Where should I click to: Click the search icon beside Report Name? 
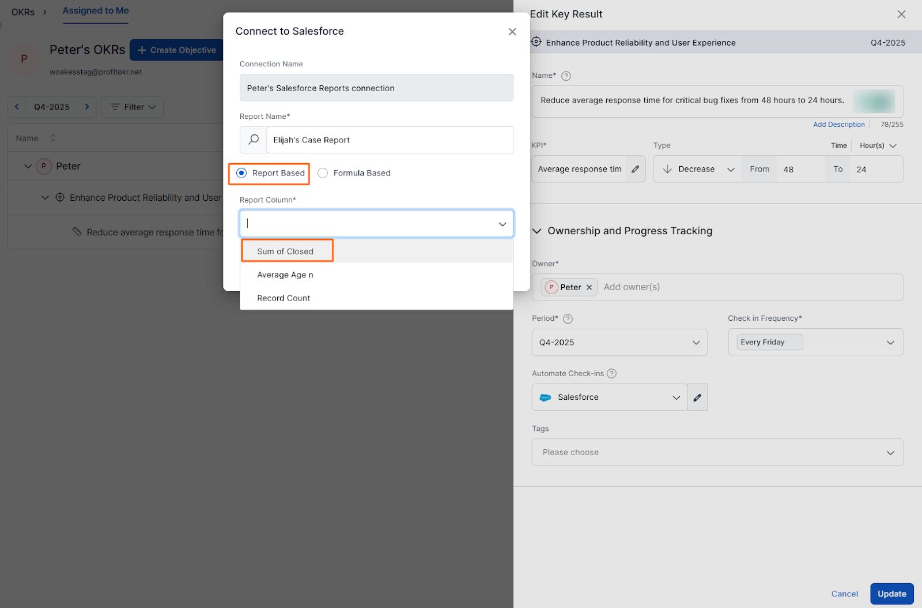254,140
